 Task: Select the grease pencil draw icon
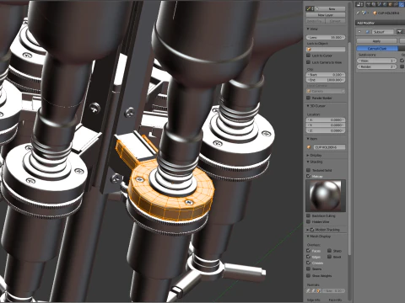click(x=308, y=8)
